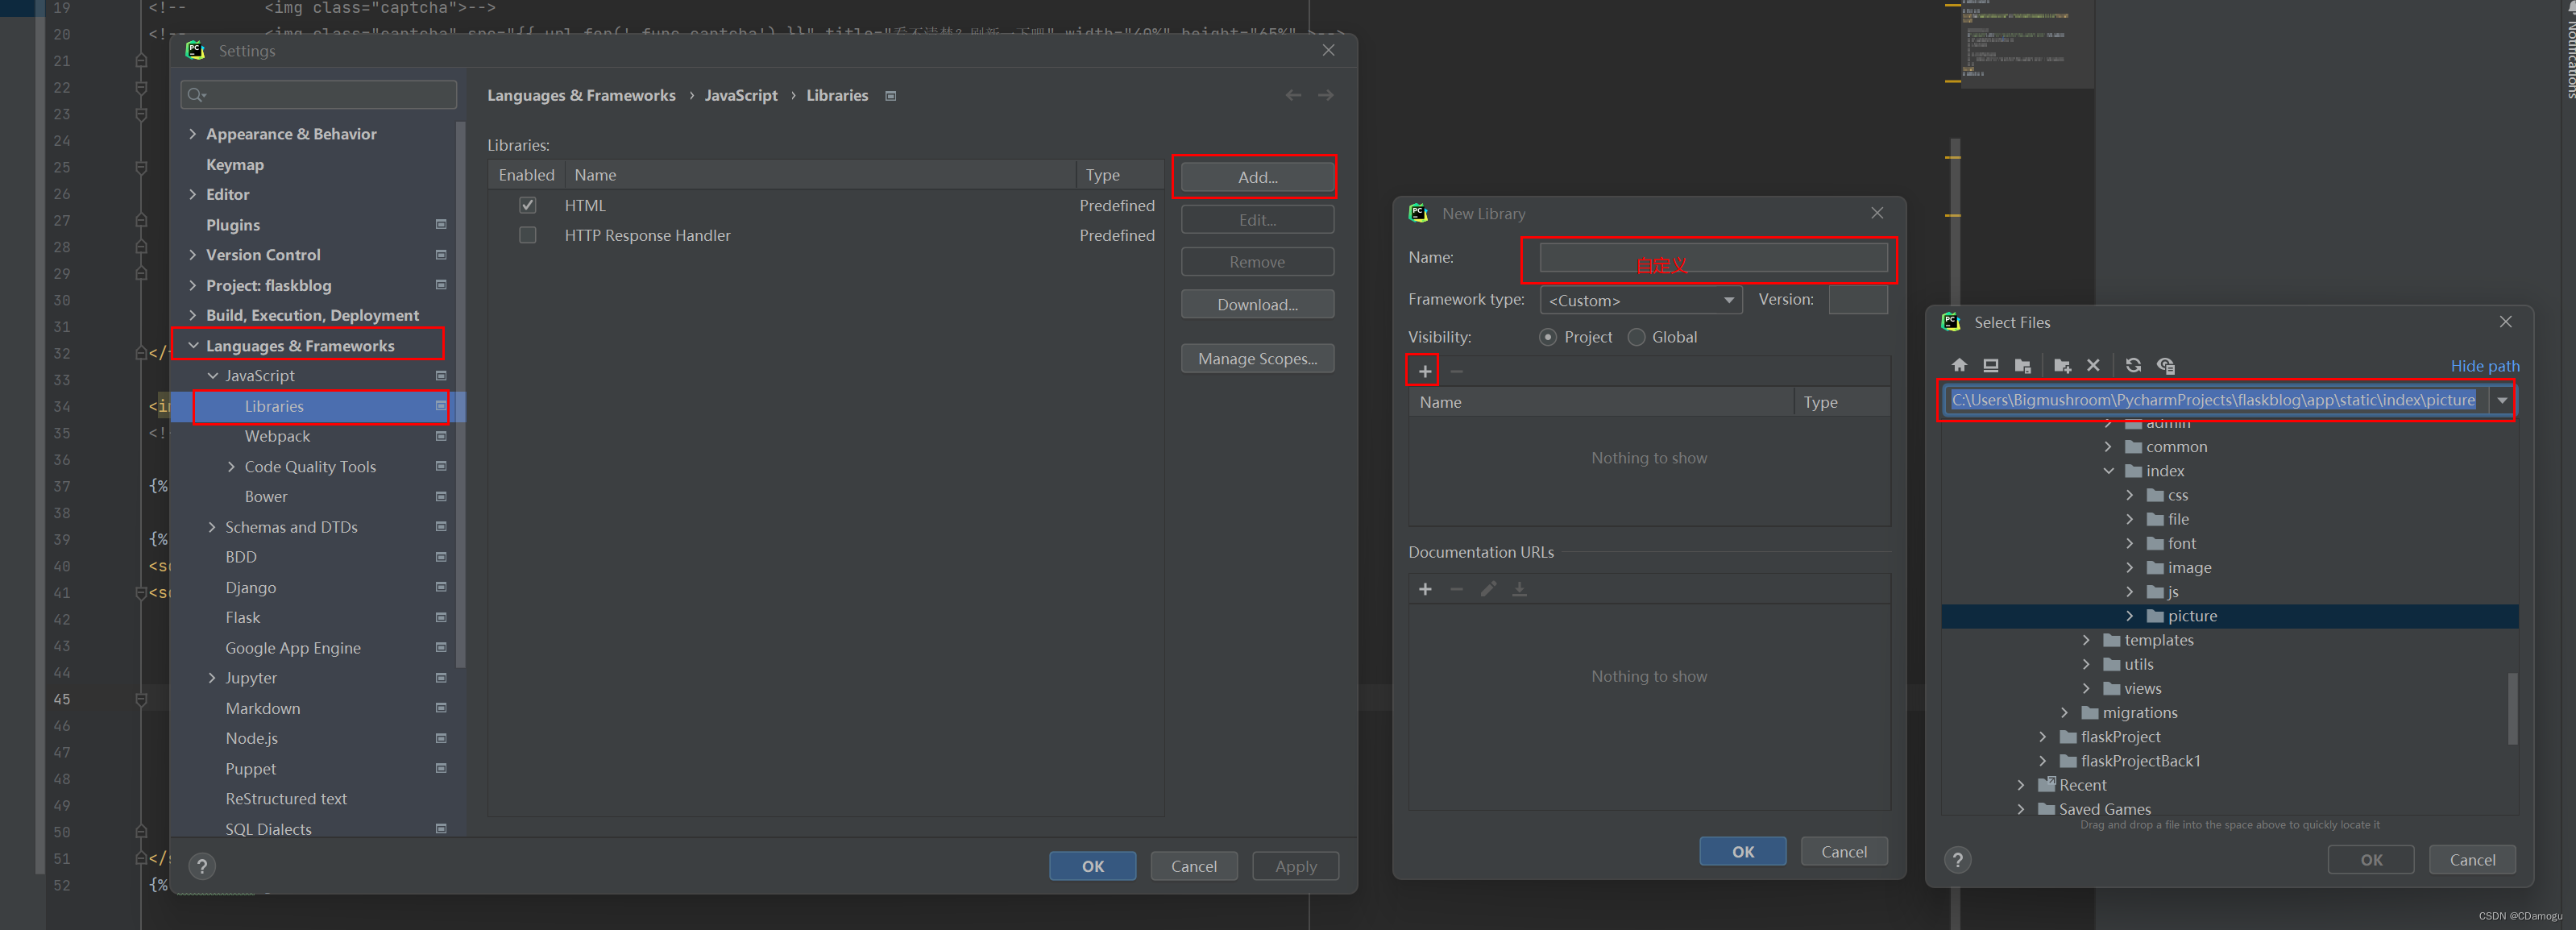Screen dimensions: 2576x930
Task: Click the Download... library button
Action: (x=1257, y=304)
